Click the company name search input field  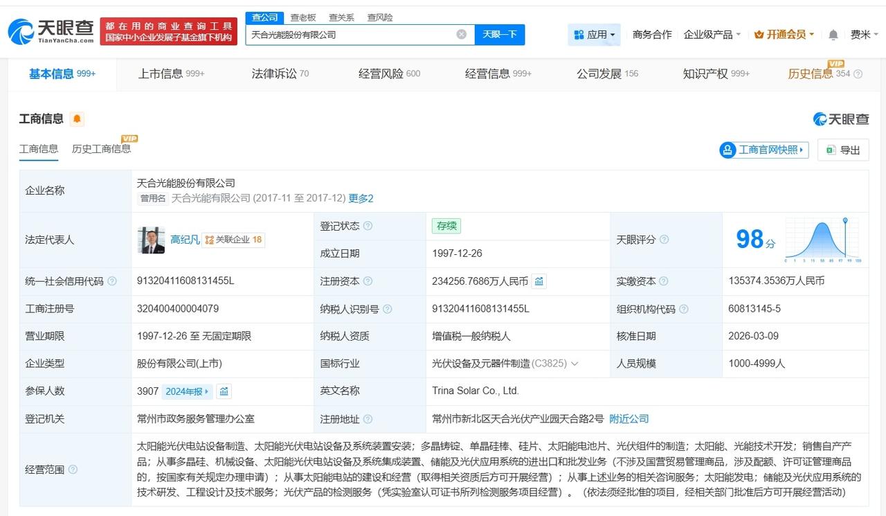[350, 34]
